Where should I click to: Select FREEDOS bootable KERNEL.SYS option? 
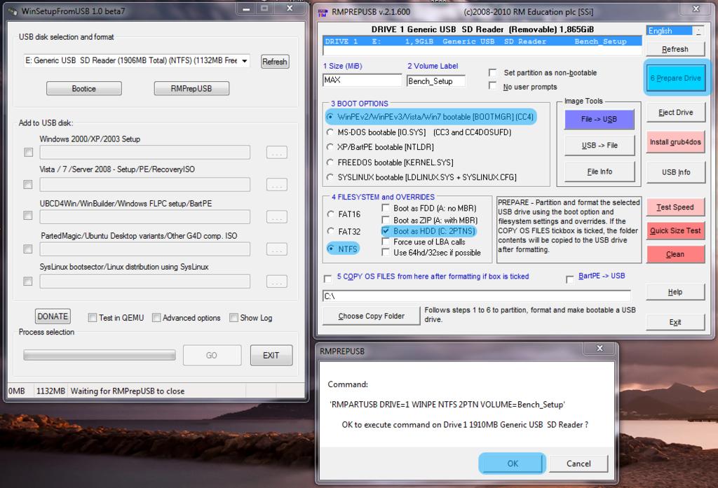pyautogui.click(x=330, y=162)
